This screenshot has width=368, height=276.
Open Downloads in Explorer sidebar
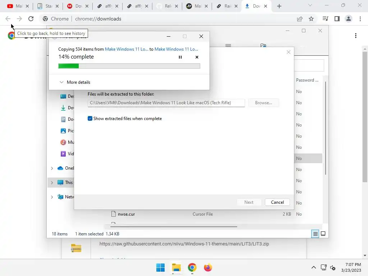(67, 108)
